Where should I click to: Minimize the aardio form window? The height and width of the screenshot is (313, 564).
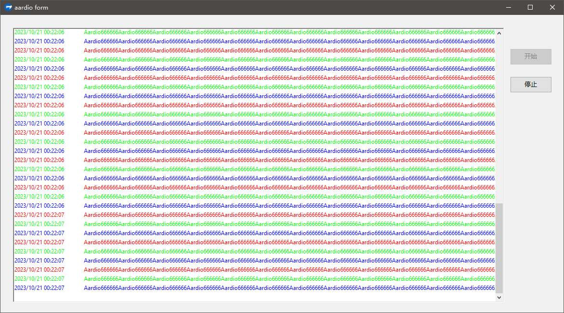coord(508,7)
